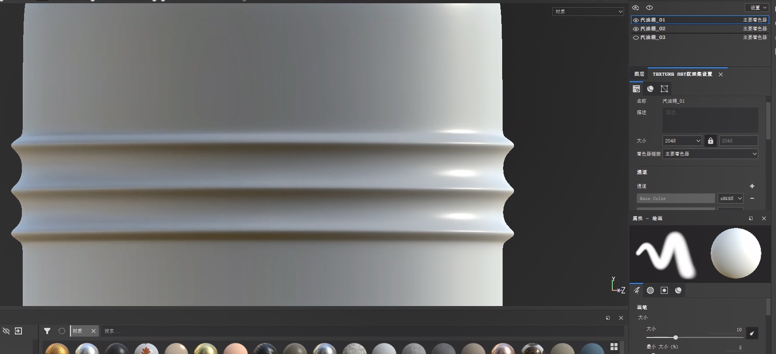Select the autumn leaf material sphere
The image size is (776, 354).
[x=146, y=349]
